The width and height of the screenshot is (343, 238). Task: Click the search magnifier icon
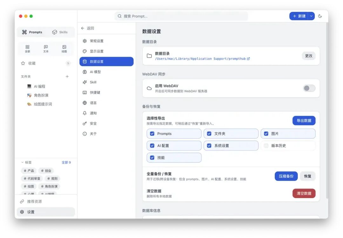coord(119,16)
